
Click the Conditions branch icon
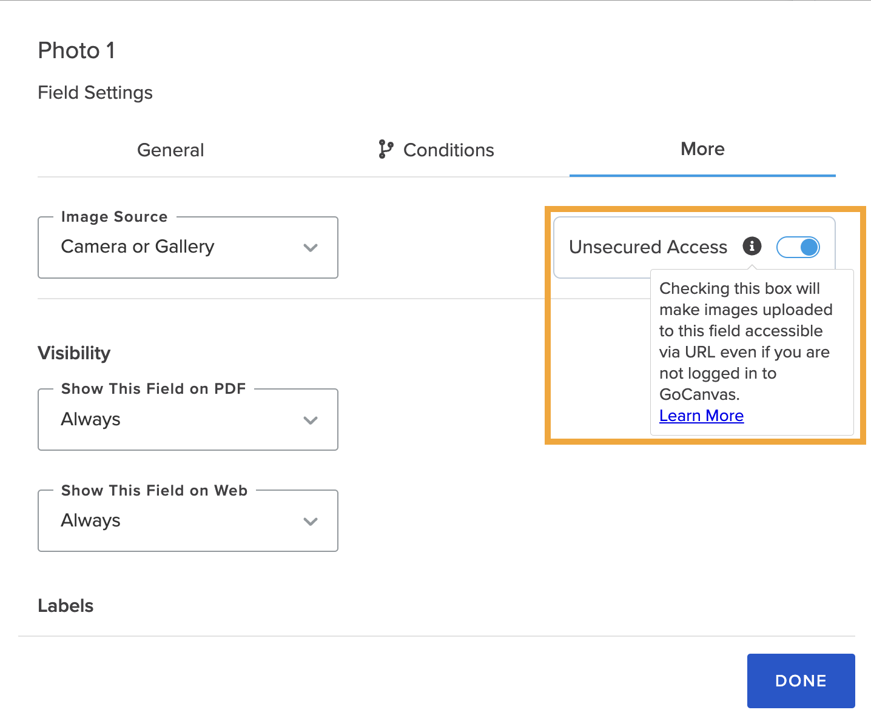click(x=386, y=150)
